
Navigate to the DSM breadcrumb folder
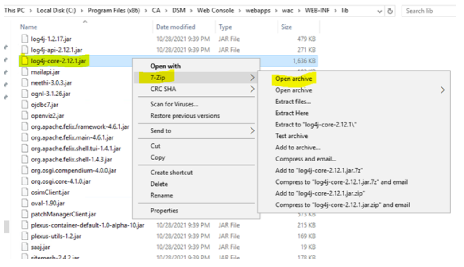[x=179, y=11]
